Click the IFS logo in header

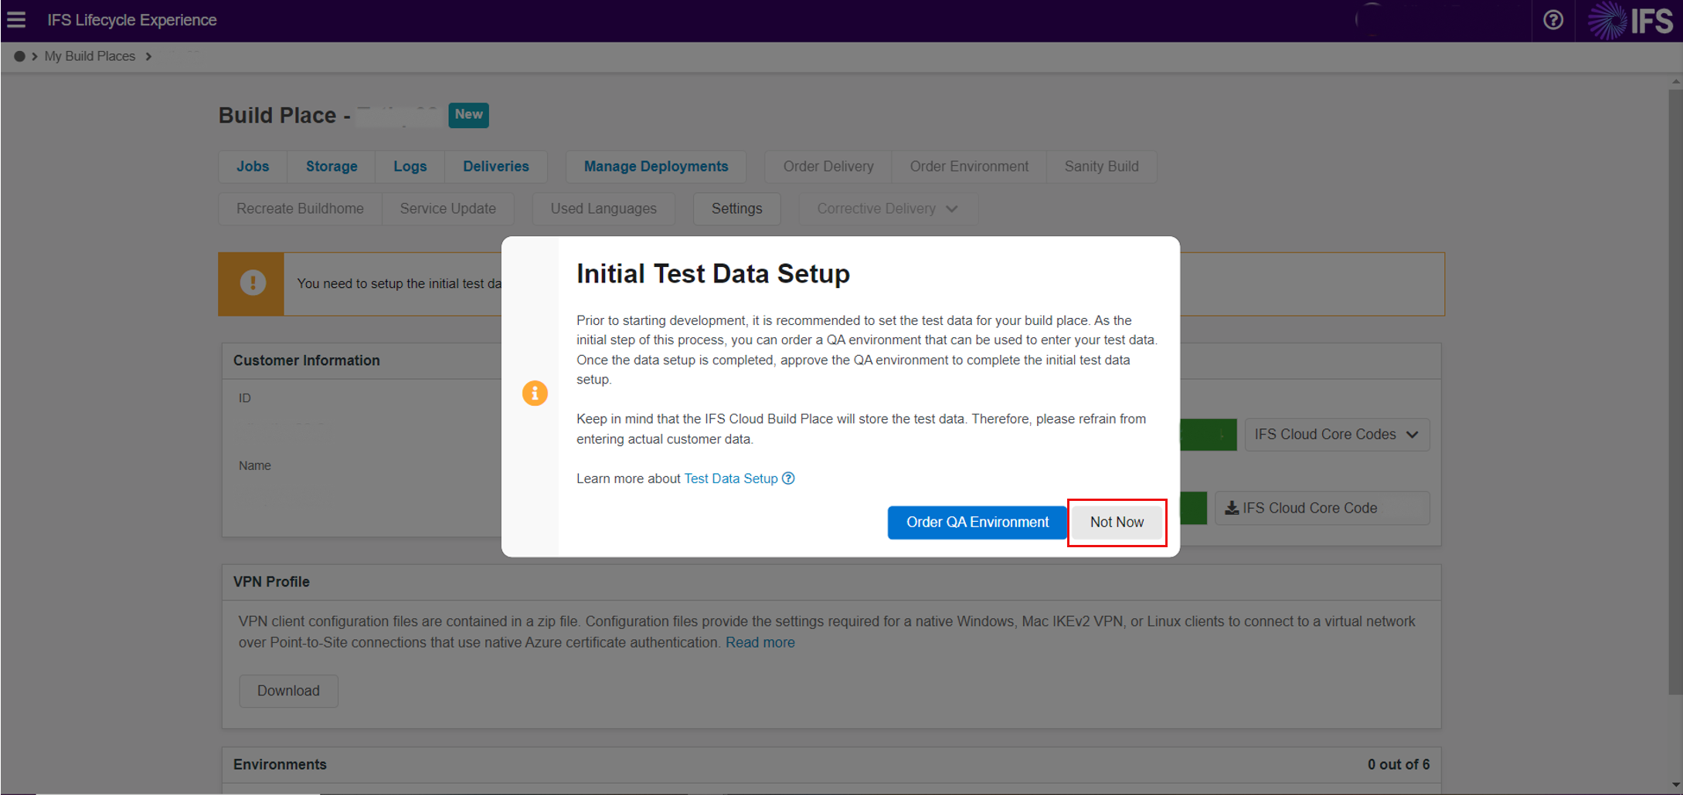(1630, 20)
